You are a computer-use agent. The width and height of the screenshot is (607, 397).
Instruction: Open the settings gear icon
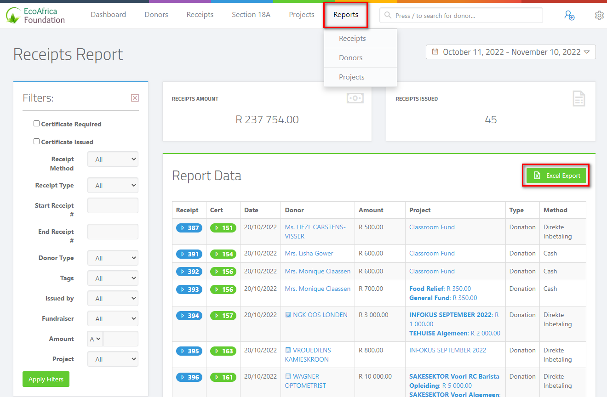(x=599, y=15)
